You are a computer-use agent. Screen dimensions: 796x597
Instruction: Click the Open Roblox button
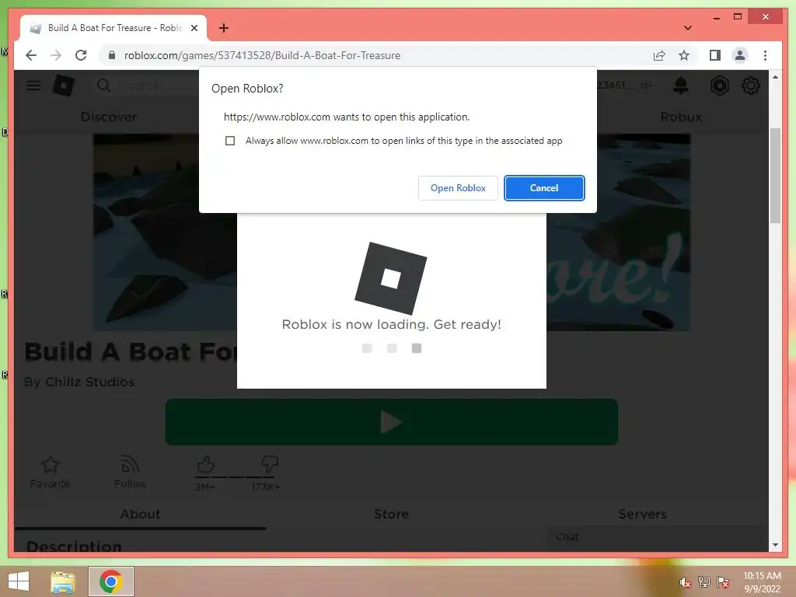click(458, 188)
